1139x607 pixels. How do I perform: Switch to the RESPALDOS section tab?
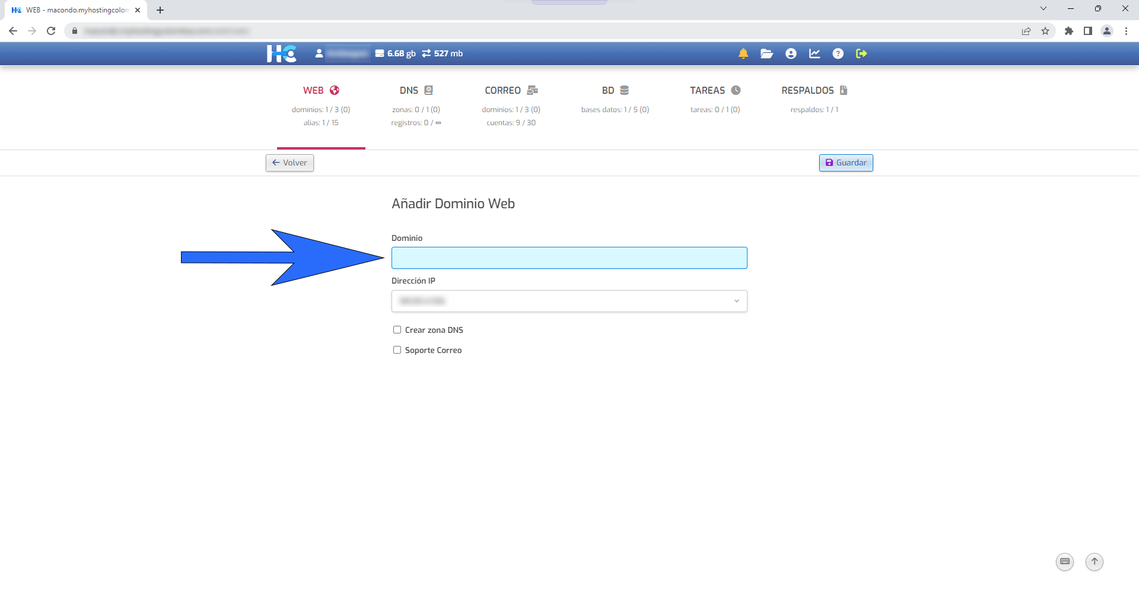point(815,90)
